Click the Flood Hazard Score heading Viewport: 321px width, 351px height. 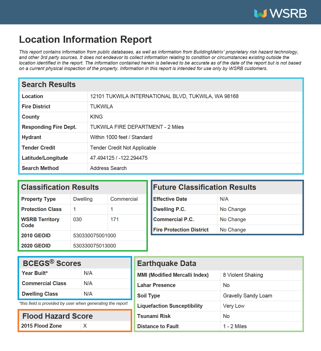tap(57, 316)
